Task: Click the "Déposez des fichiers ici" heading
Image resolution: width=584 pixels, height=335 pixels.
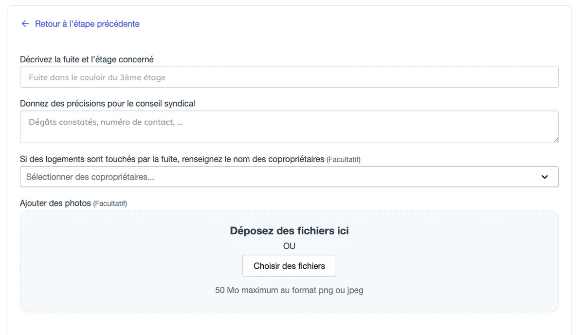Action: click(x=289, y=231)
